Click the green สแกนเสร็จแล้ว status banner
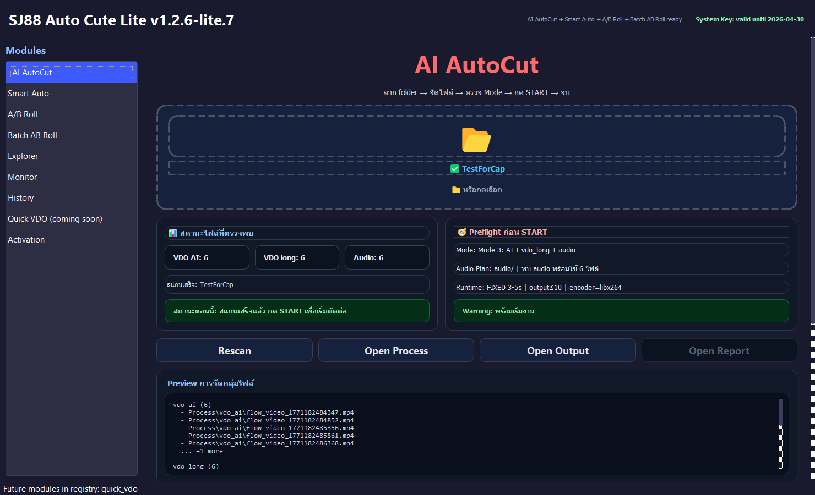Screen dimensions: 815x495 [297, 311]
